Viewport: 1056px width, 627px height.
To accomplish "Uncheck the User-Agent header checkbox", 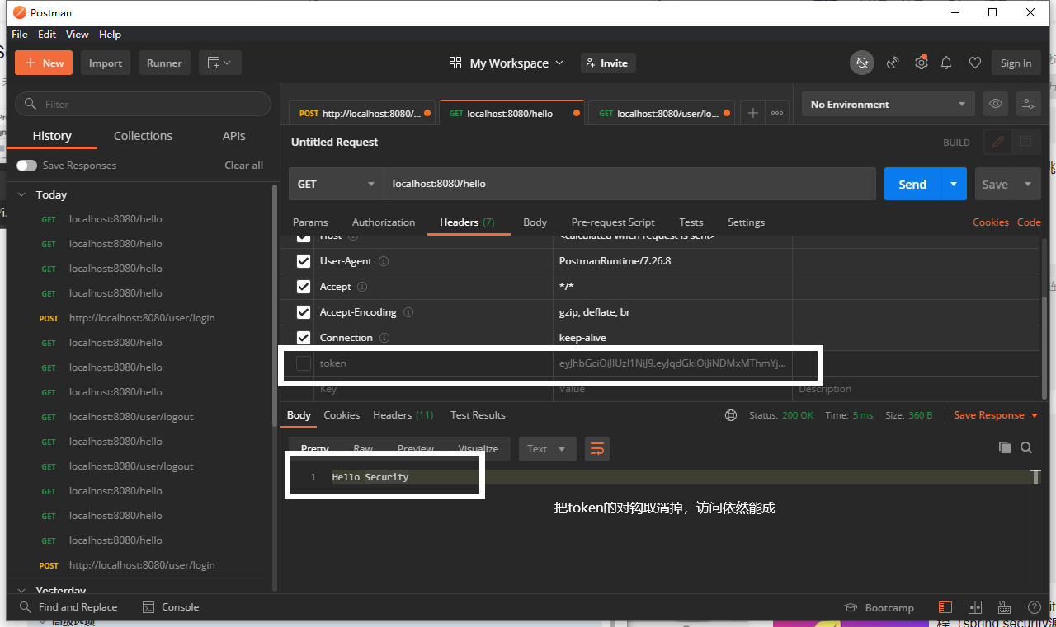I will click(304, 261).
